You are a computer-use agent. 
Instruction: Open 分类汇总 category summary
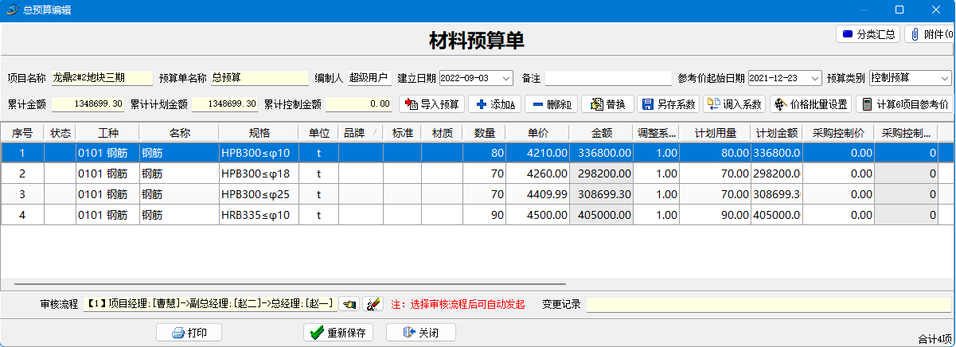coord(868,34)
